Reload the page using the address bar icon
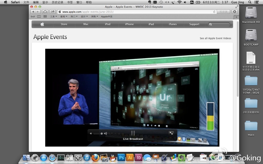 pos(214,12)
